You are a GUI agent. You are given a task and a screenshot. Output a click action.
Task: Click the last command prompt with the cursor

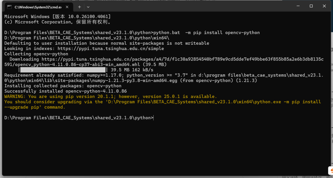[79, 118]
